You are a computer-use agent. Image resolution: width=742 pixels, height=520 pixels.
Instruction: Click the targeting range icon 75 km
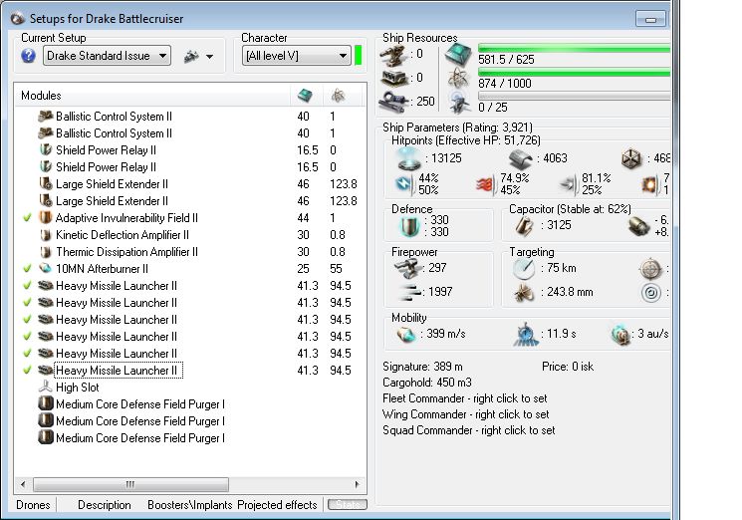[x=524, y=269]
